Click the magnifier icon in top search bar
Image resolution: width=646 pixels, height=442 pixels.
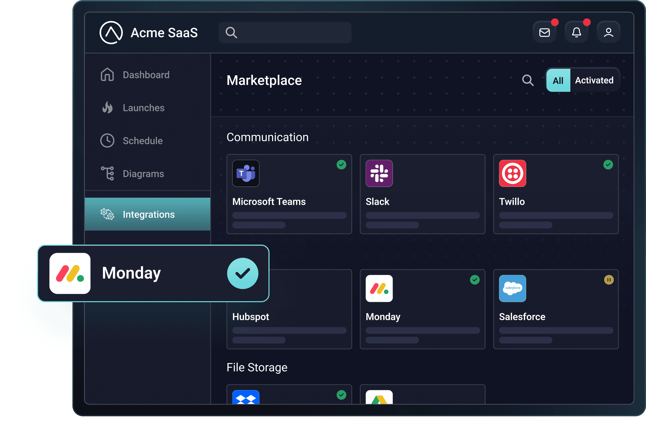click(231, 32)
